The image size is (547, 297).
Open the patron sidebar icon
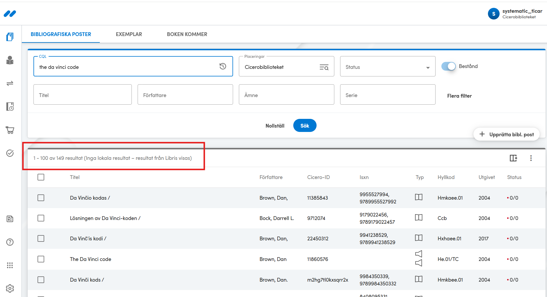pos(10,60)
